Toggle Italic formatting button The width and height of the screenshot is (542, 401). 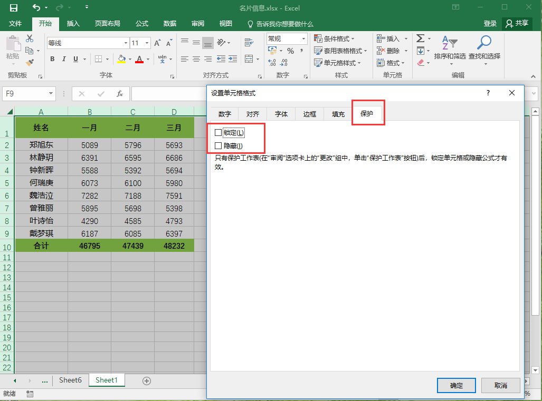click(64, 59)
